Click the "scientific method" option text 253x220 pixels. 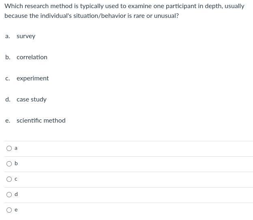pos(41,121)
